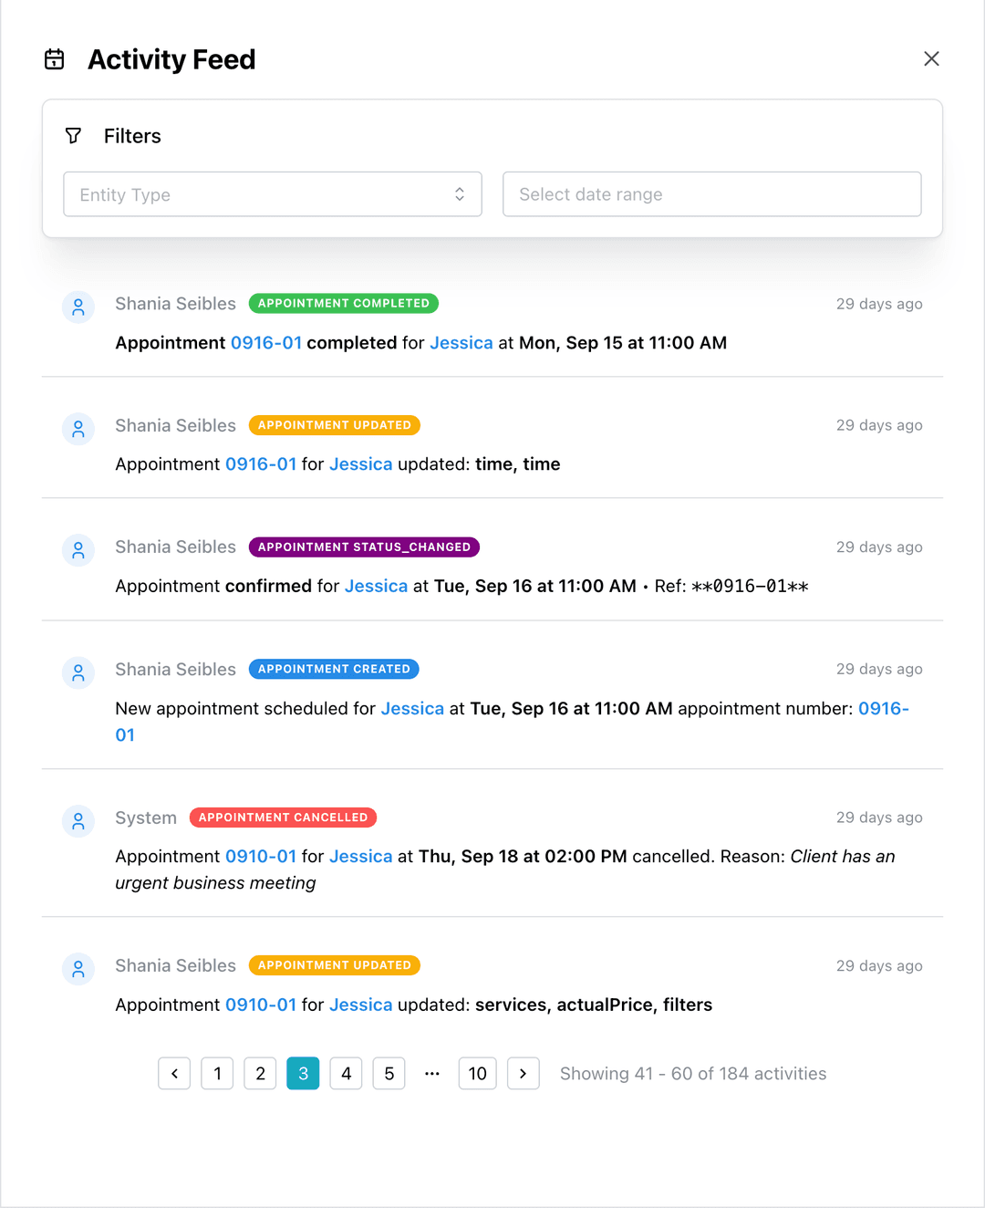Click user avatar on Appointment Completed entry

(78, 307)
